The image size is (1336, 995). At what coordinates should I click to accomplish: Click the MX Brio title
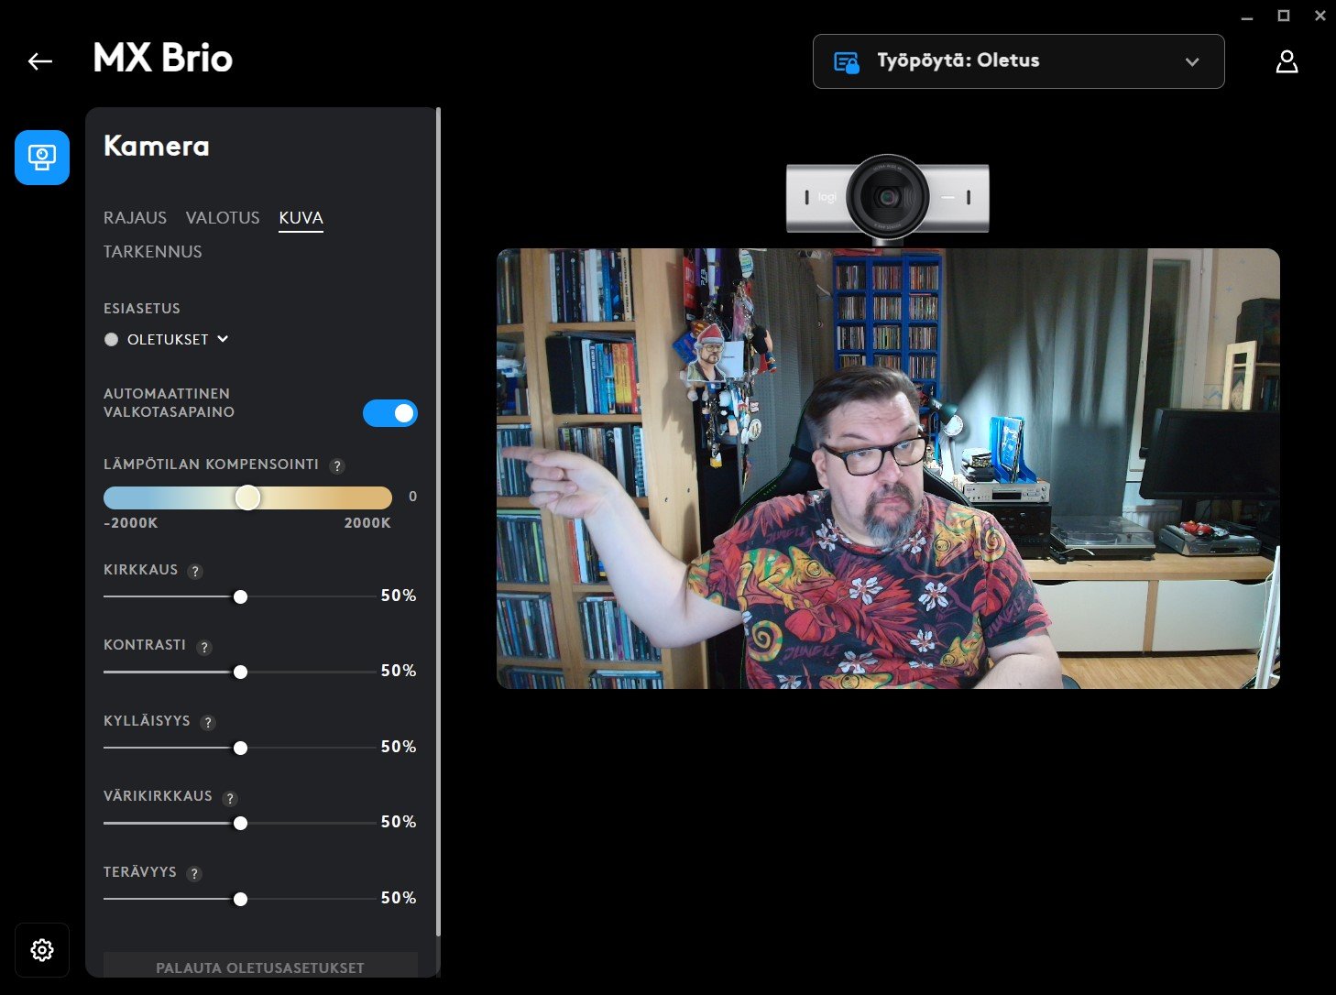tap(163, 59)
